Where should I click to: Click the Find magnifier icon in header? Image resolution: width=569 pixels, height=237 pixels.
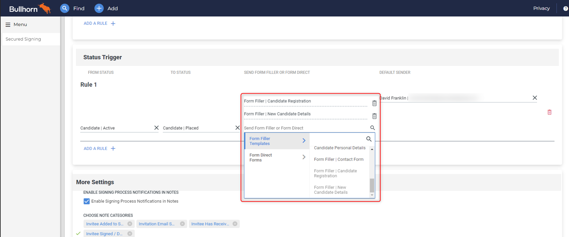point(65,8)
